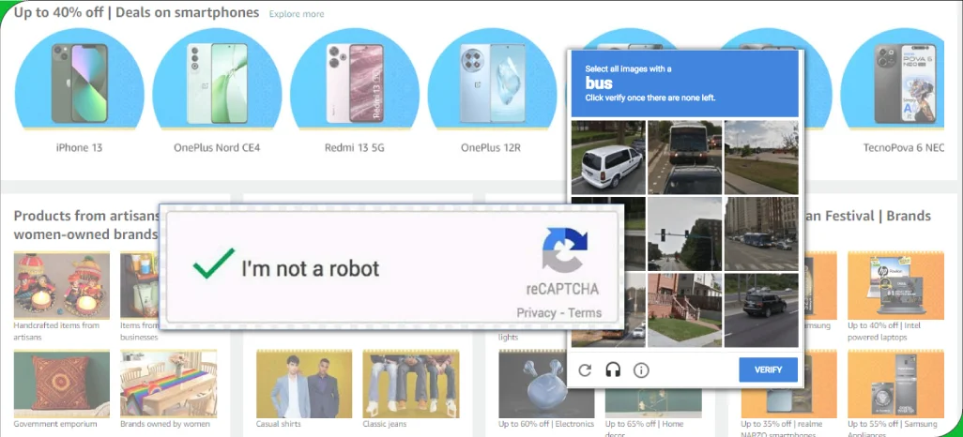Open the Terms link under reCAPTCHA
The image size is (963, 437).
(584, 313)
